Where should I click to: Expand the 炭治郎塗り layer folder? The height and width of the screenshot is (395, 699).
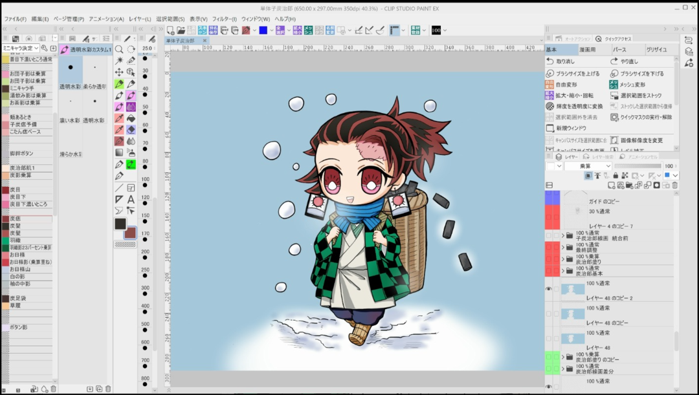[563, 259]
